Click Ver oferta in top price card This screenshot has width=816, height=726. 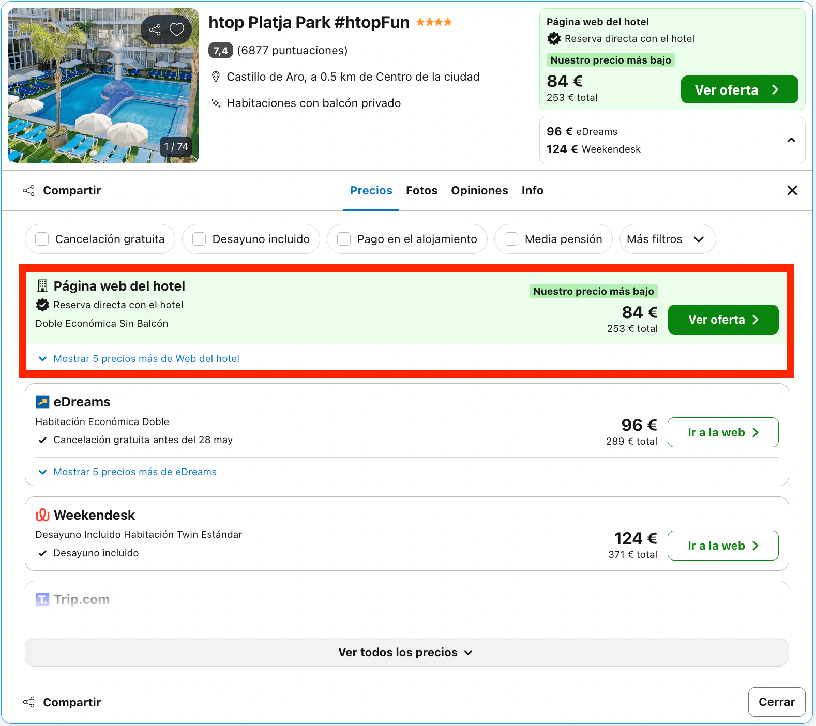tap(739, 89)
